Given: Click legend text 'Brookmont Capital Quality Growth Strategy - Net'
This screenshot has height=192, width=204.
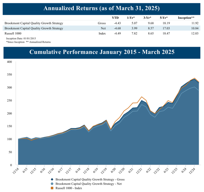Looking at the screenshot, I should [x=89, y=184].
